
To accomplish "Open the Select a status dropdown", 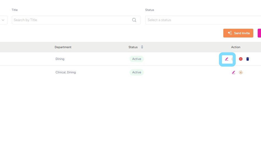I will tap(202, 20).
